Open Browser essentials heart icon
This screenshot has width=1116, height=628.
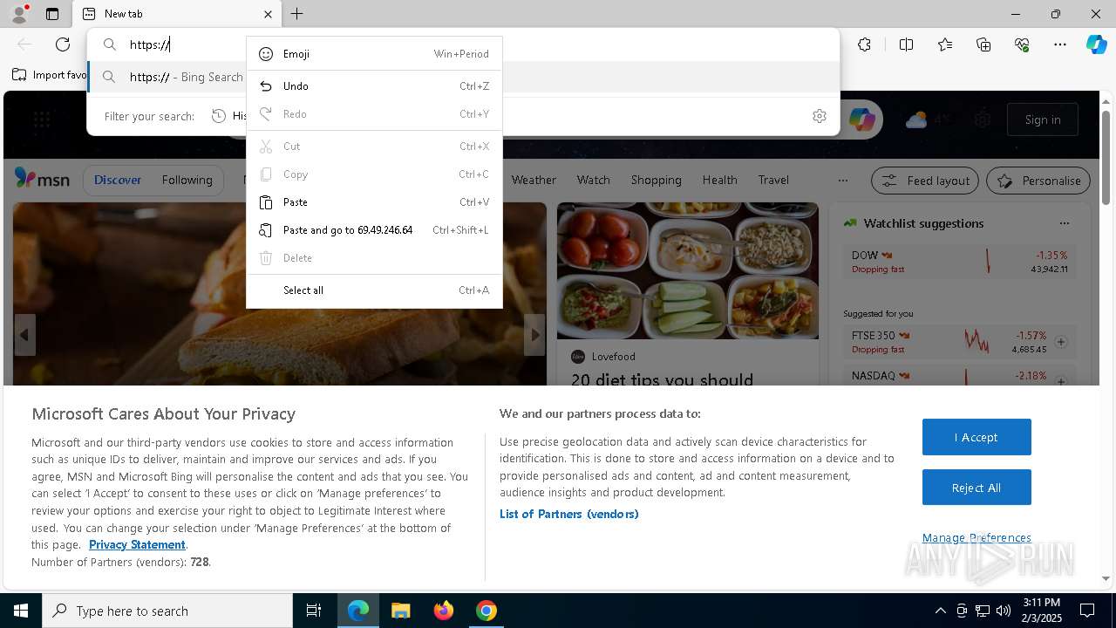pyautogui.click(x=1022, y=44)
